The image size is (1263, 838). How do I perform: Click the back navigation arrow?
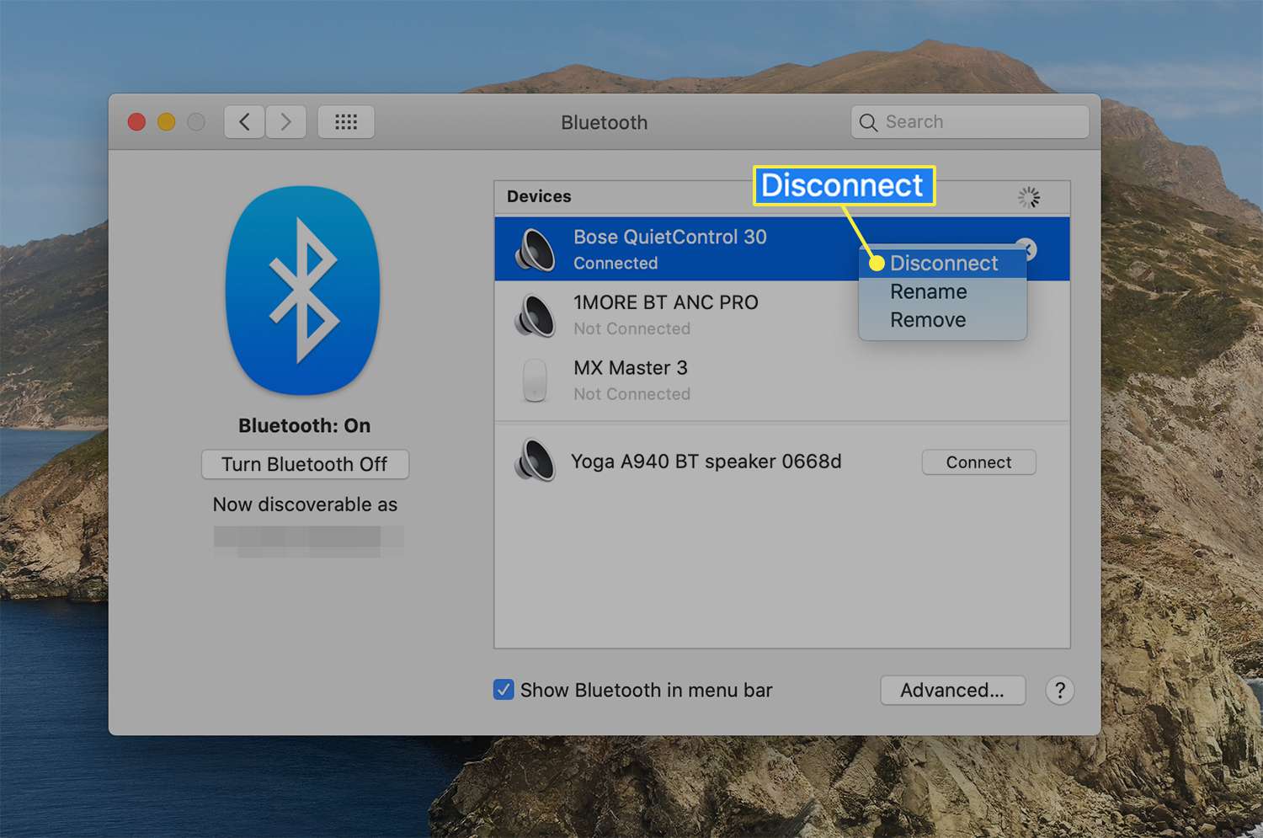(244, 122)
